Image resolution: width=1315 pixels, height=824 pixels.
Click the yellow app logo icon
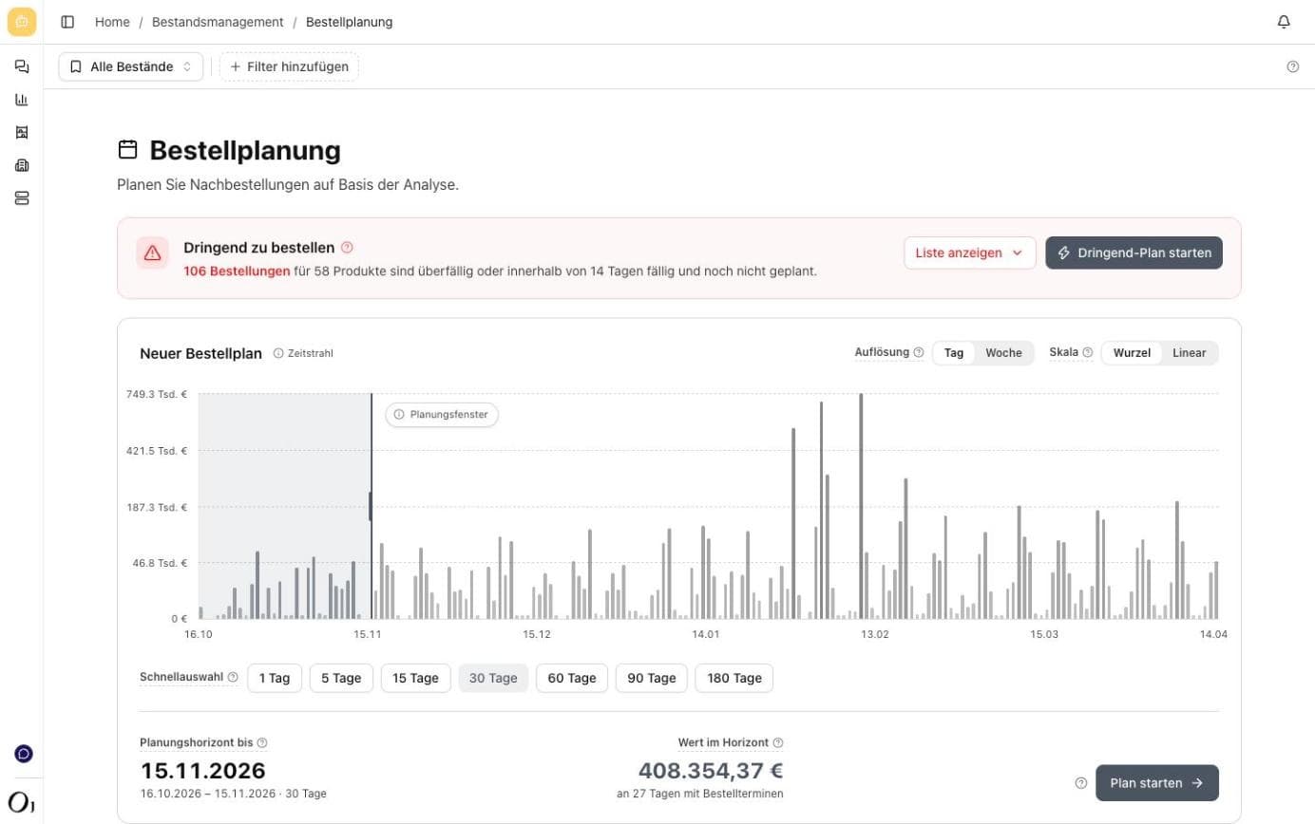[22, 21]
